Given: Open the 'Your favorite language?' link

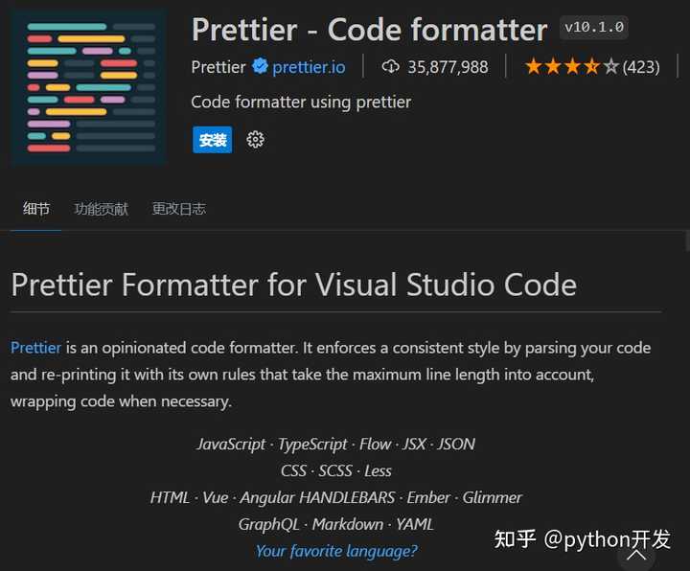Looking at the screenshot, I should [x=336, y=551].
